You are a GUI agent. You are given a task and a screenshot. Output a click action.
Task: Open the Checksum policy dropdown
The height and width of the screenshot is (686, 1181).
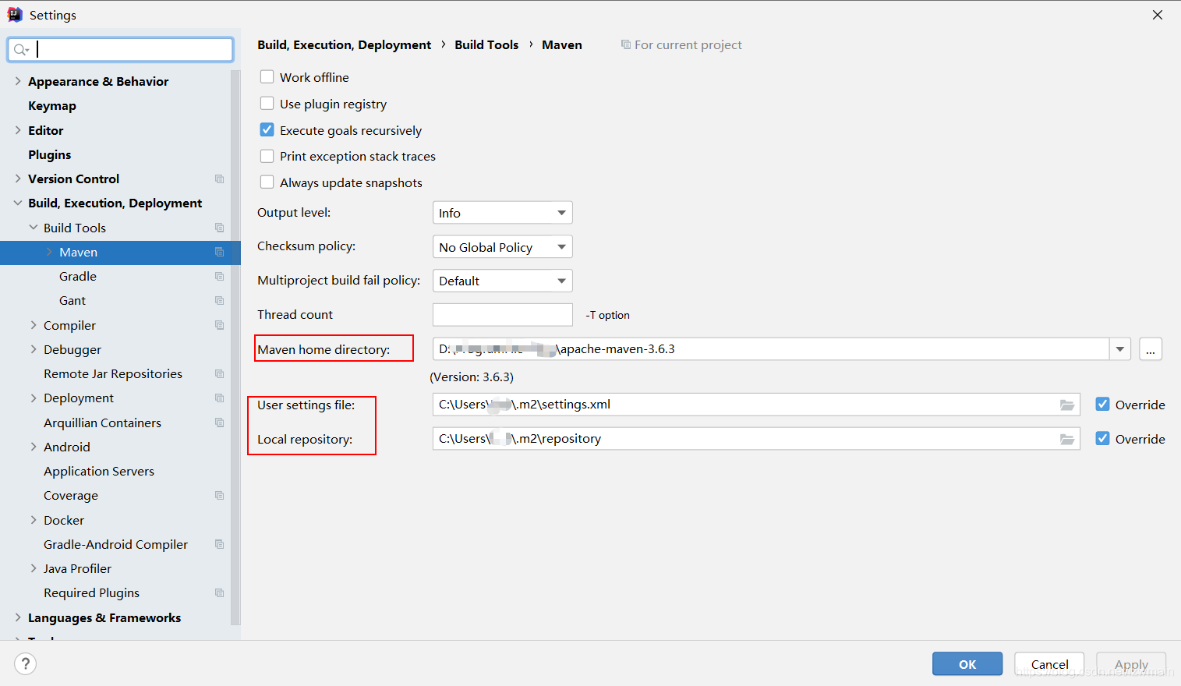[502, 247]
